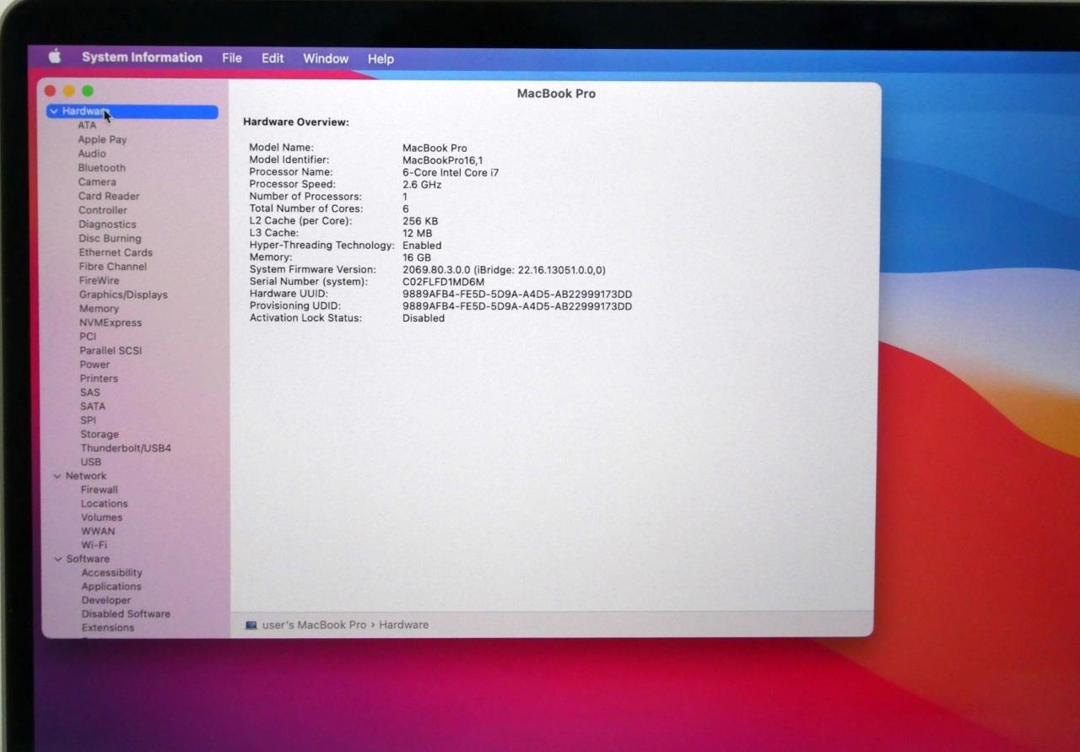Select Volumes in the sidebar
The width and height of the screenshot is (1080, 752).
pos(101,517)
